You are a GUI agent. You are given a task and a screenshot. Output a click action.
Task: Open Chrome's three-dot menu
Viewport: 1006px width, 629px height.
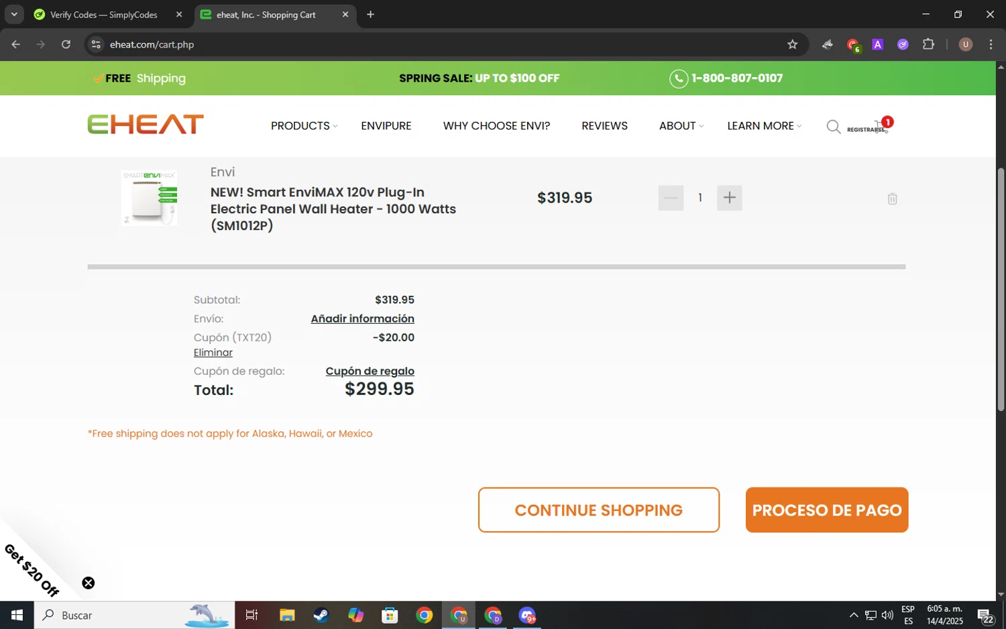point(991,44)
